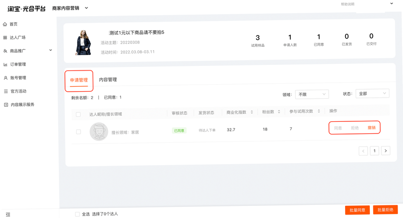Click the 剩余名额：2 text
The height and width of the screenshot is (218, 403).
82,98
